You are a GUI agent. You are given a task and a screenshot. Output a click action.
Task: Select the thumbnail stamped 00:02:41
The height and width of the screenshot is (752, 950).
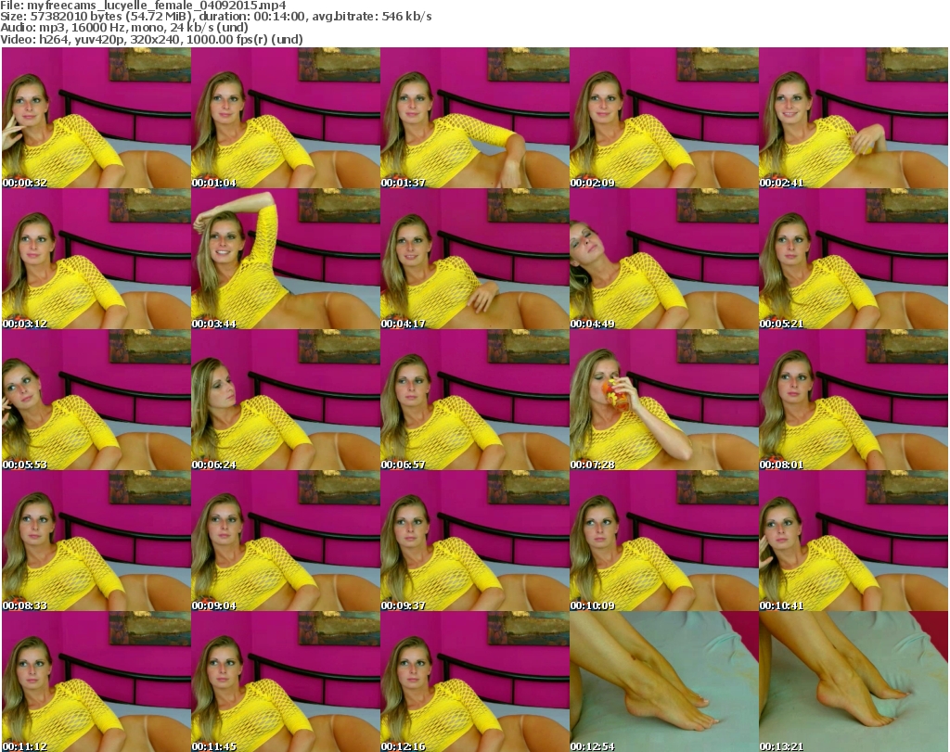tap(854, 118)
